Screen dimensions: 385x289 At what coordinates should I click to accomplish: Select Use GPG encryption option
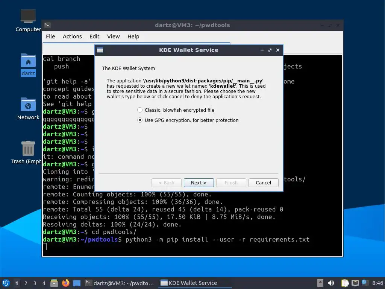pos(188,120)
